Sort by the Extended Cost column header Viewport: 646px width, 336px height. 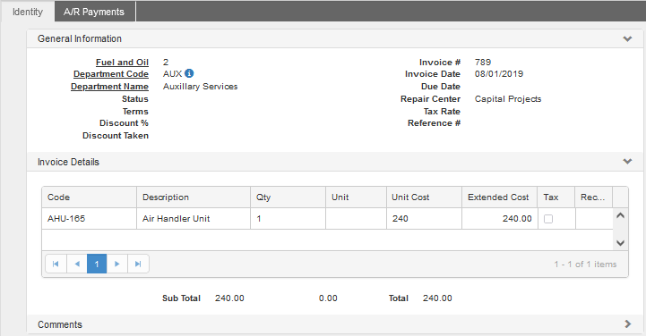pyautogui.click(x=499, y=197)
